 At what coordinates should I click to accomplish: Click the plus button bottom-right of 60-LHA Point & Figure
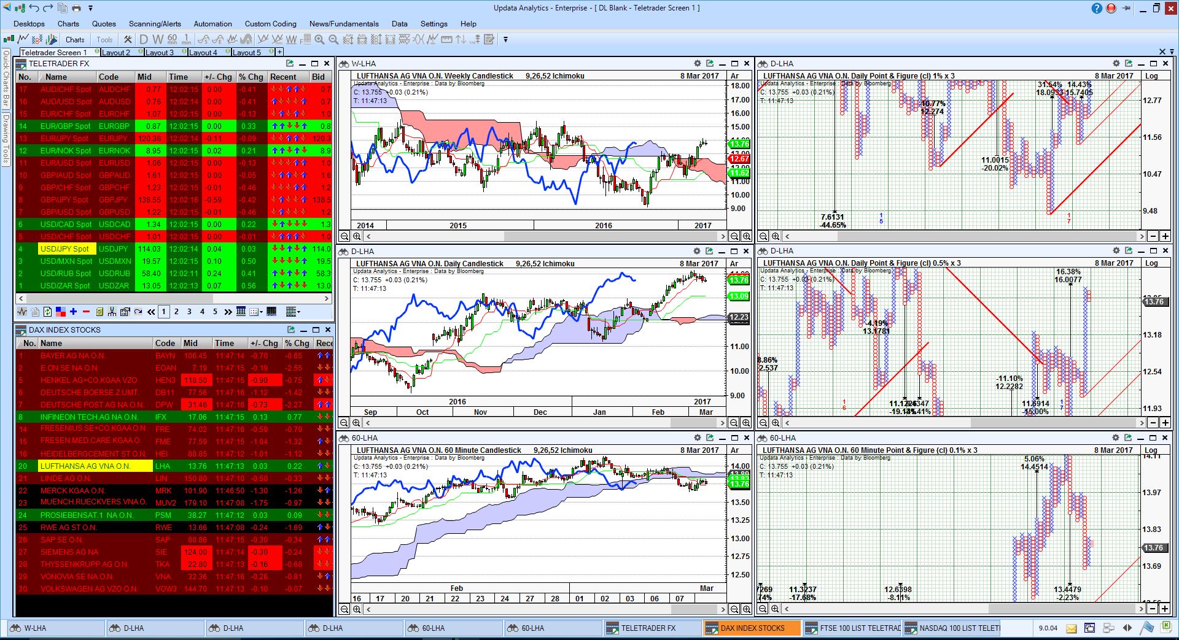click(x=1164, y=609)
